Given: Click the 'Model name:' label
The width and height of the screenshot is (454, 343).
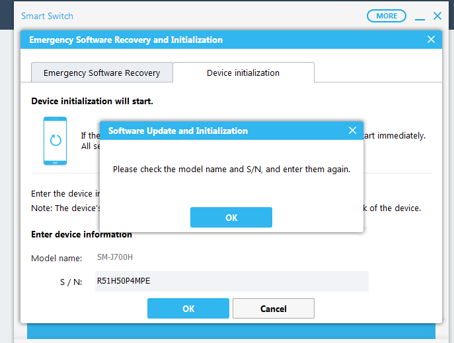Looking at the screenshot, I should 57,258.
